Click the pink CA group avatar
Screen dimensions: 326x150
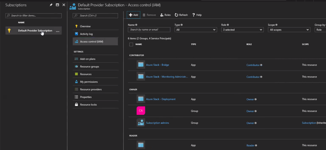point(141,110)
